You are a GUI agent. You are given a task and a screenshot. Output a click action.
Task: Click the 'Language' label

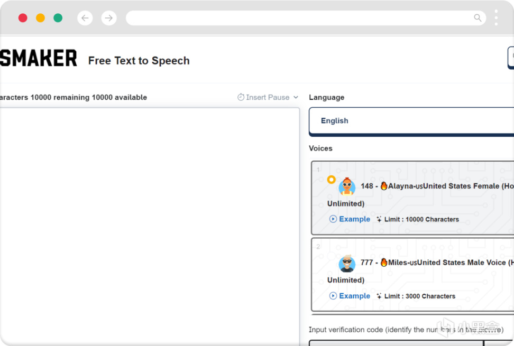click(326, 98)
